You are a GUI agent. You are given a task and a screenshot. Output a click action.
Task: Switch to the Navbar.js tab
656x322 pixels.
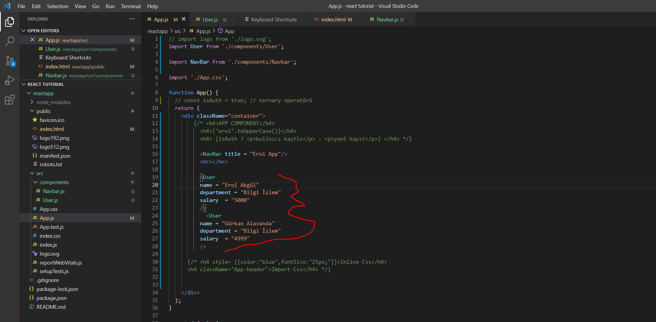click(x=387, y=19)
